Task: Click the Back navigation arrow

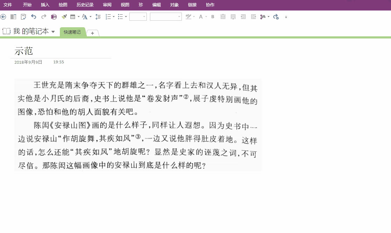Action: tap(4, 16)
